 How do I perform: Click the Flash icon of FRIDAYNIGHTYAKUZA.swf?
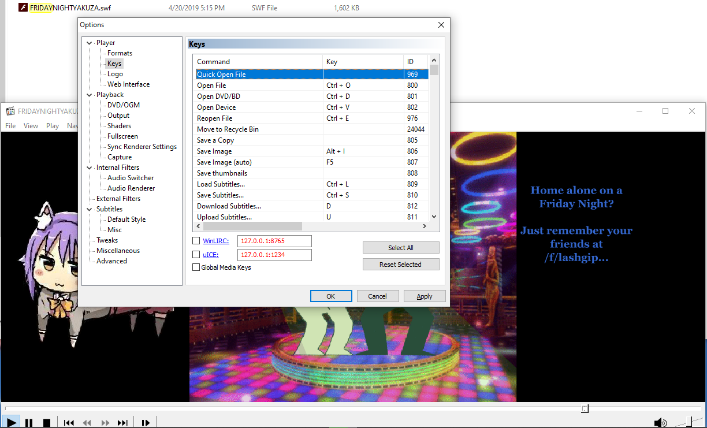coord(23,8)
